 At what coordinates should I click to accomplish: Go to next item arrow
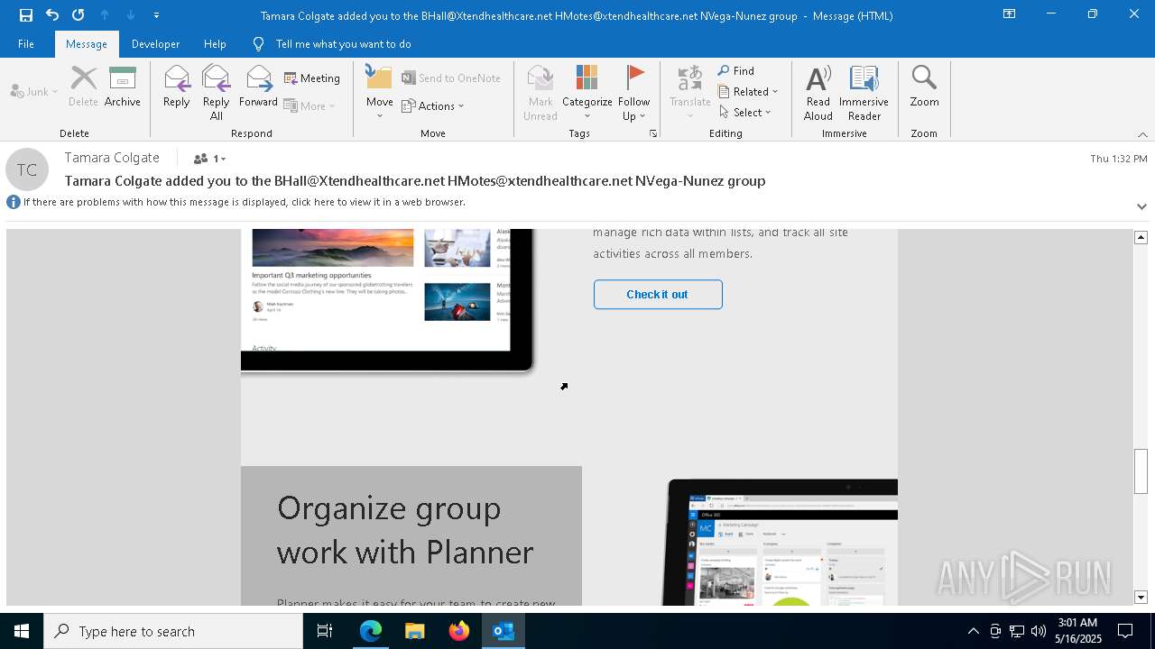pos(131,14)
